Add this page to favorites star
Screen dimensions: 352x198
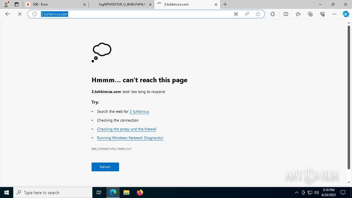tap(258, 14)
